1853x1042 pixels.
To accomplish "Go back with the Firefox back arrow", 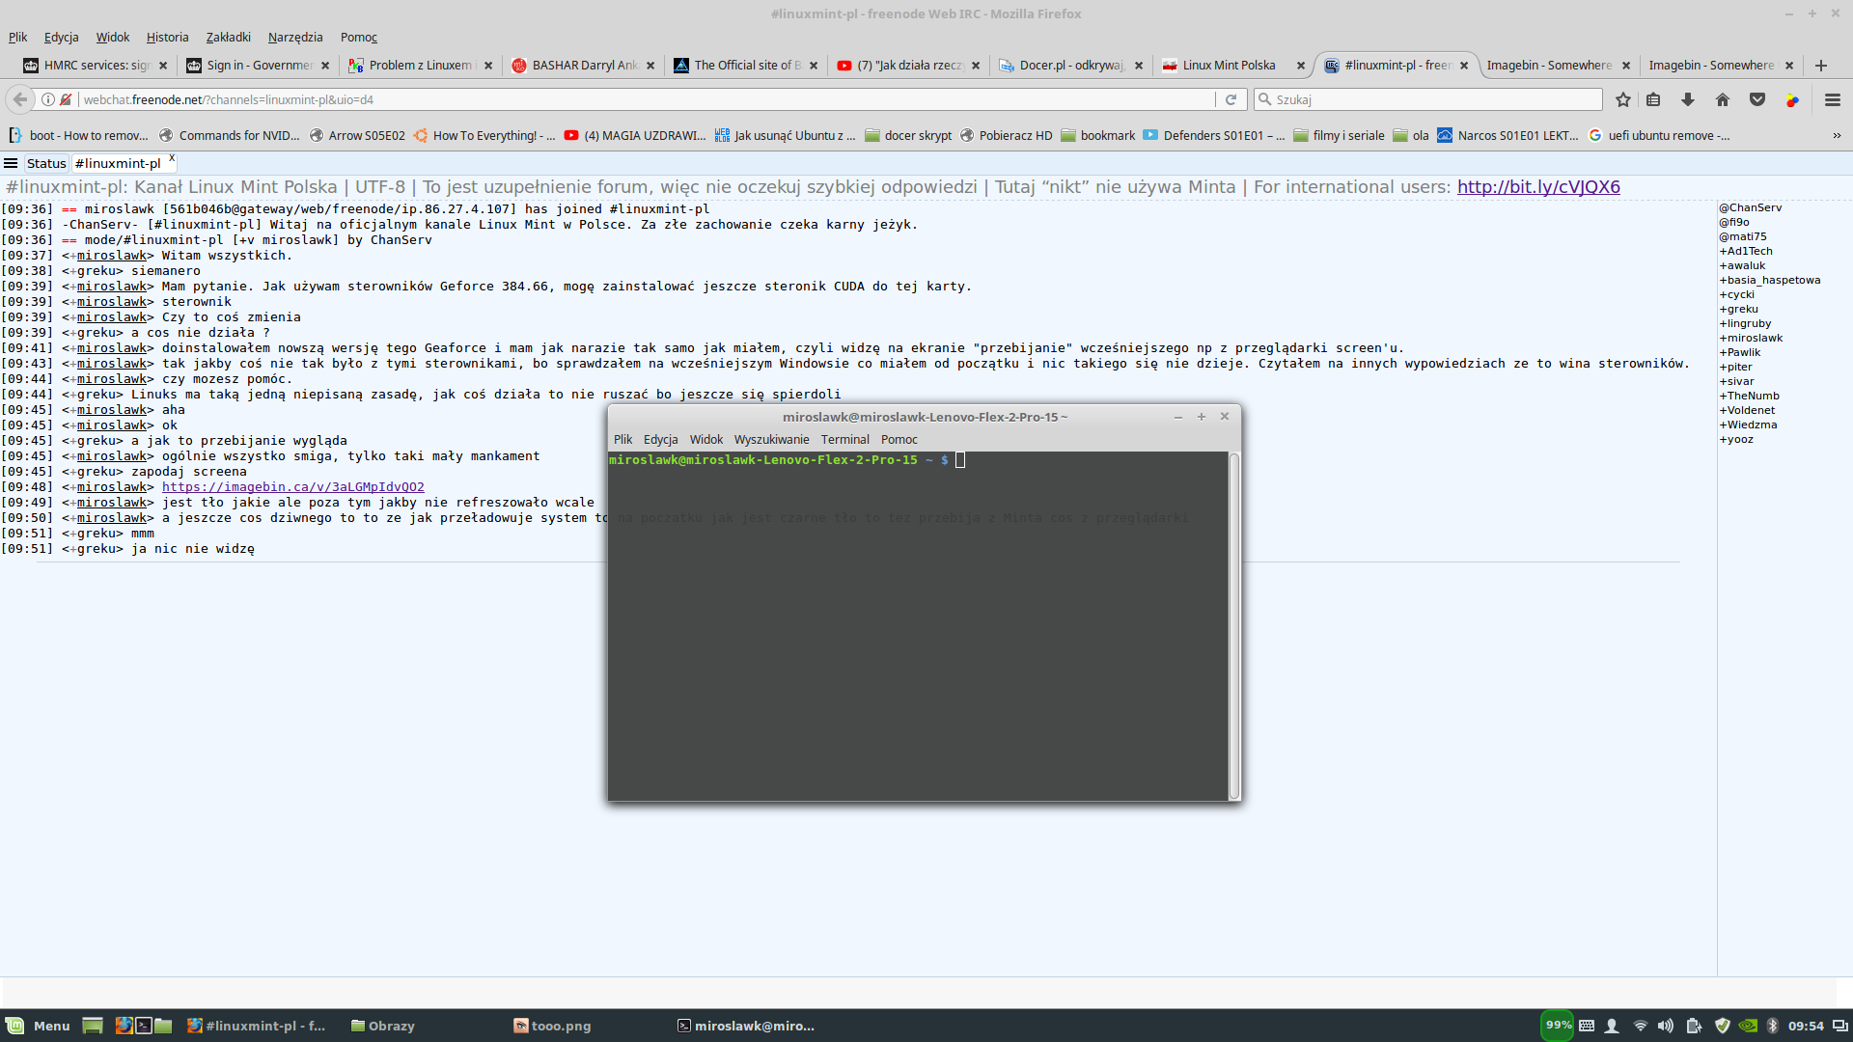I will click(20, 99).
